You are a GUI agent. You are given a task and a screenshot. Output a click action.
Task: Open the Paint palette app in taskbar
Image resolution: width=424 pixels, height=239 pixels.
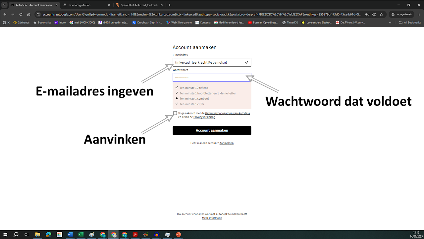[x=92, y=234]
